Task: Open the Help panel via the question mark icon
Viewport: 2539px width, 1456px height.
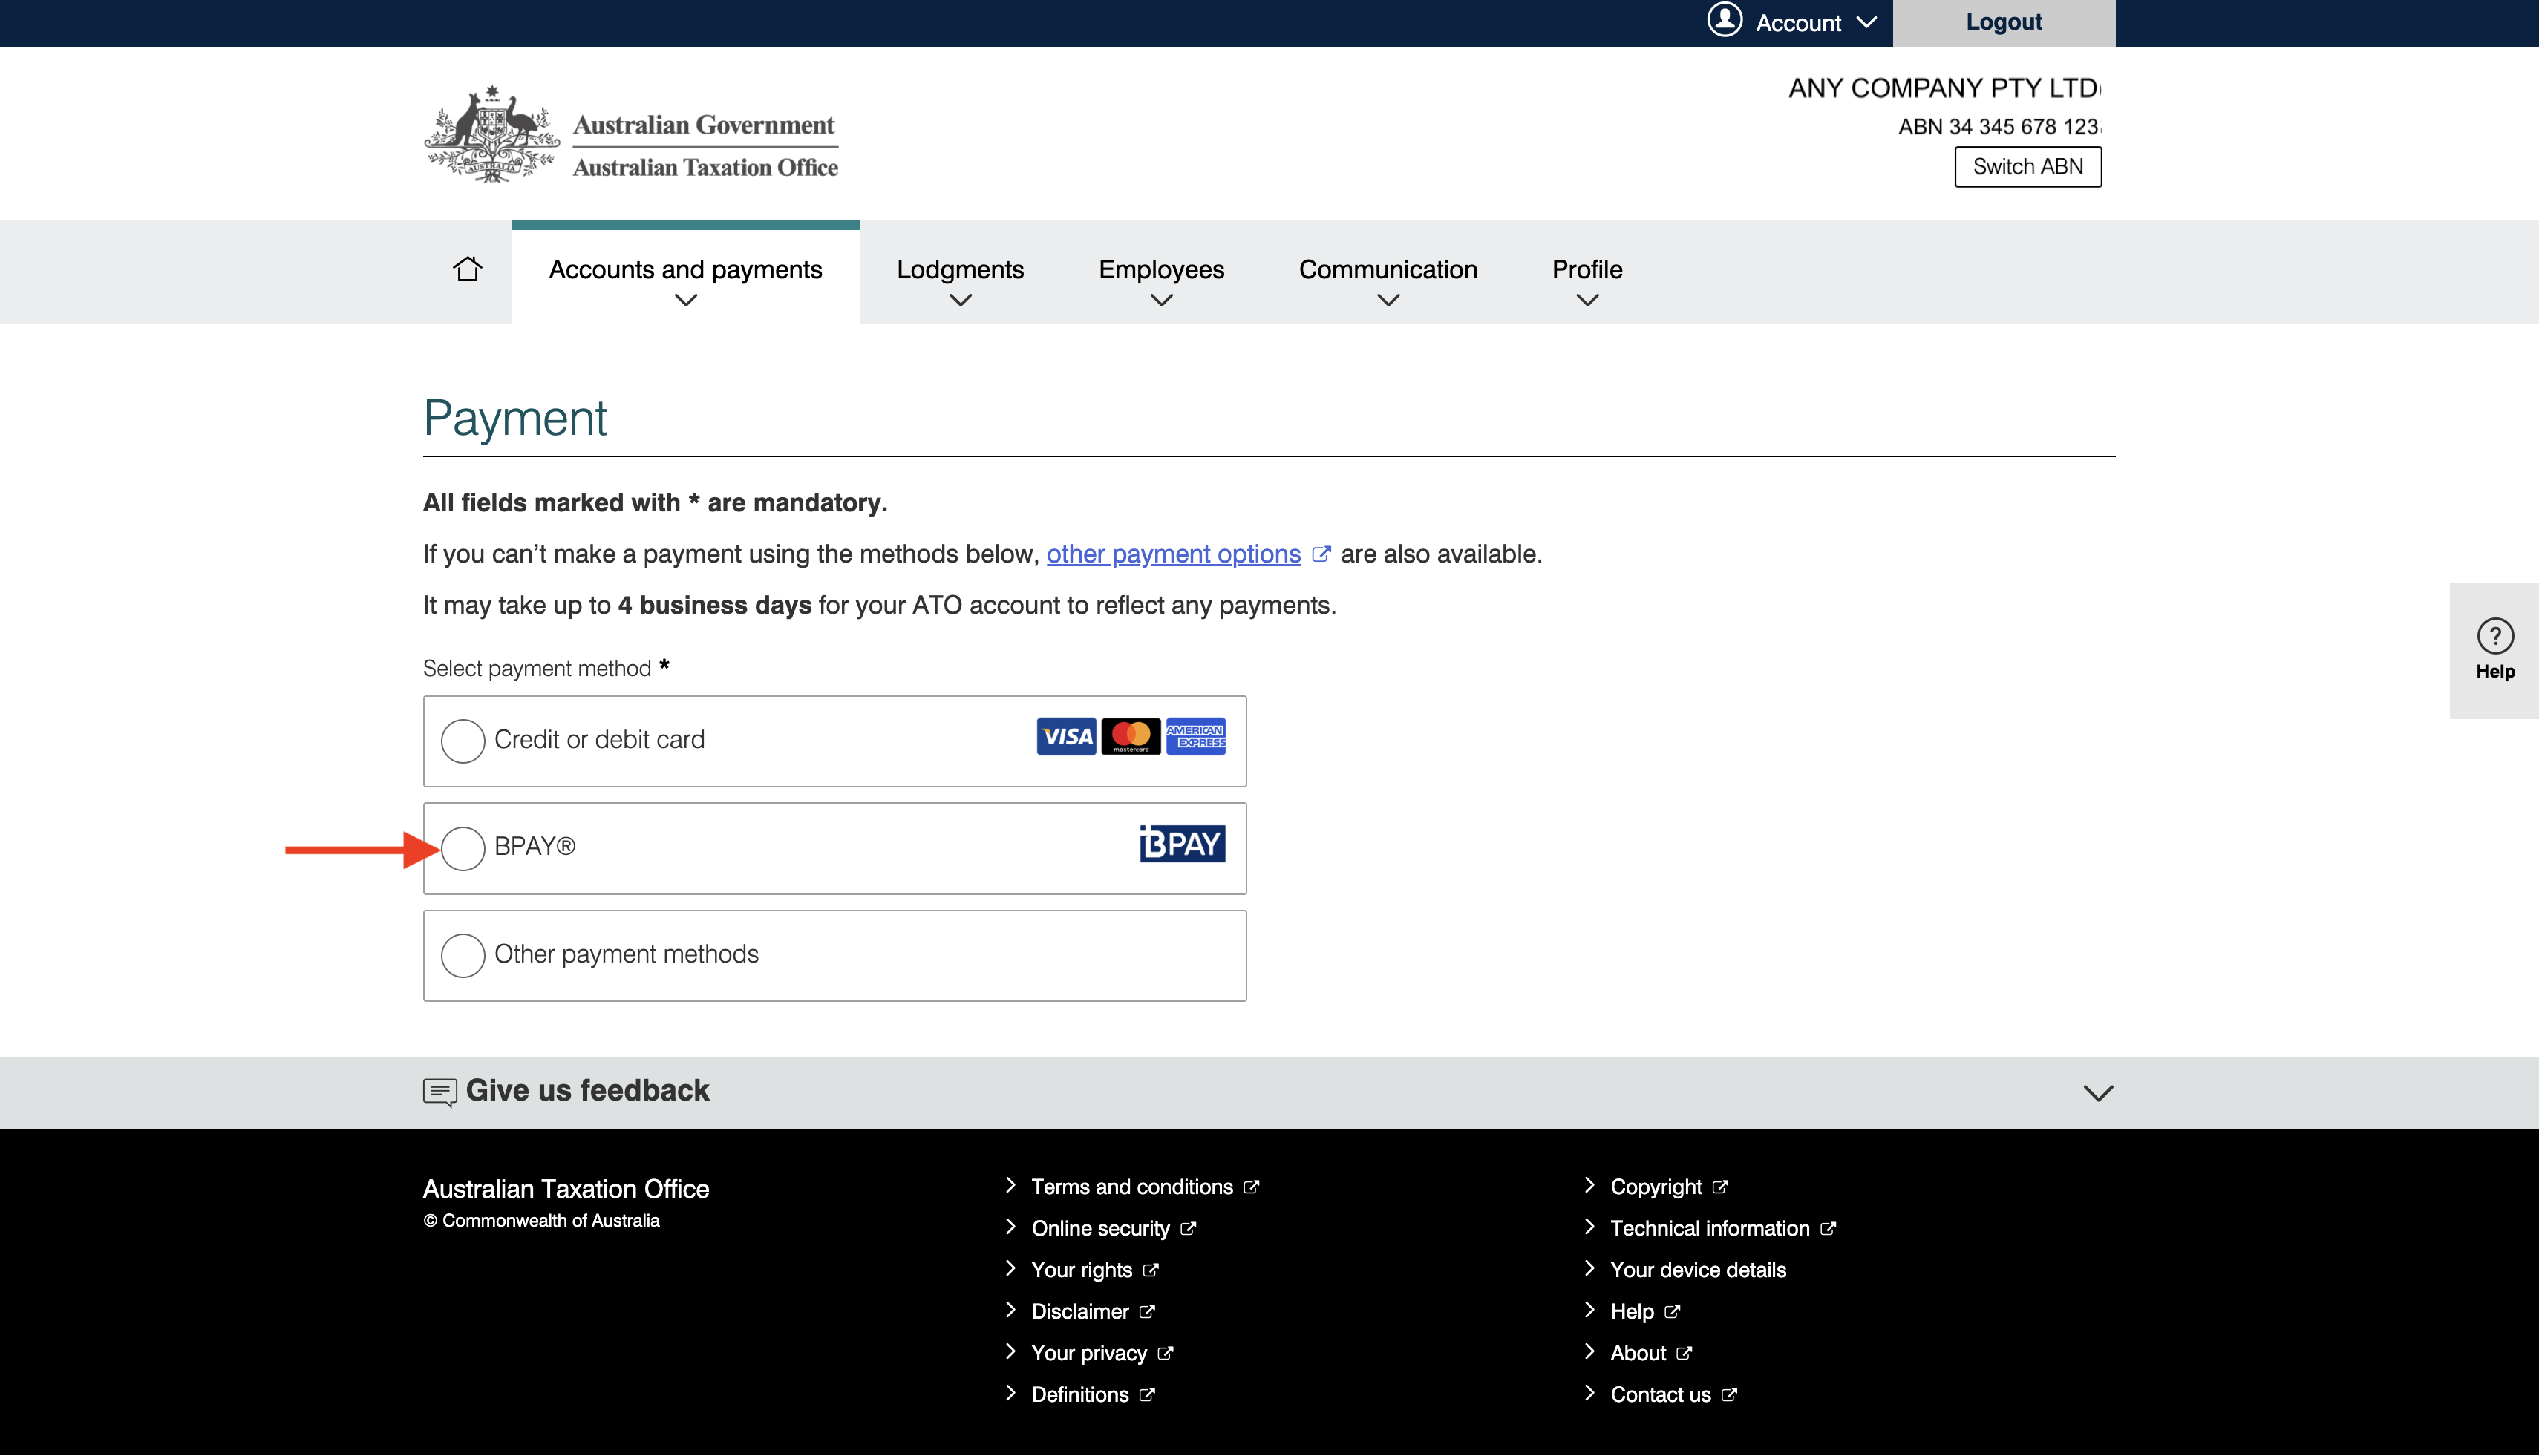Action: (x=2495, y=637)
